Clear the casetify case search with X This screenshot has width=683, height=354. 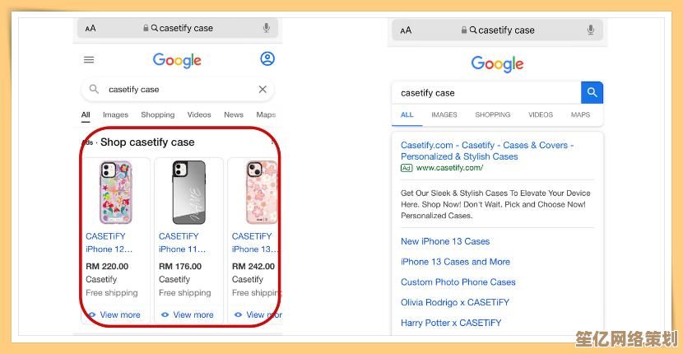coord(263,90)
